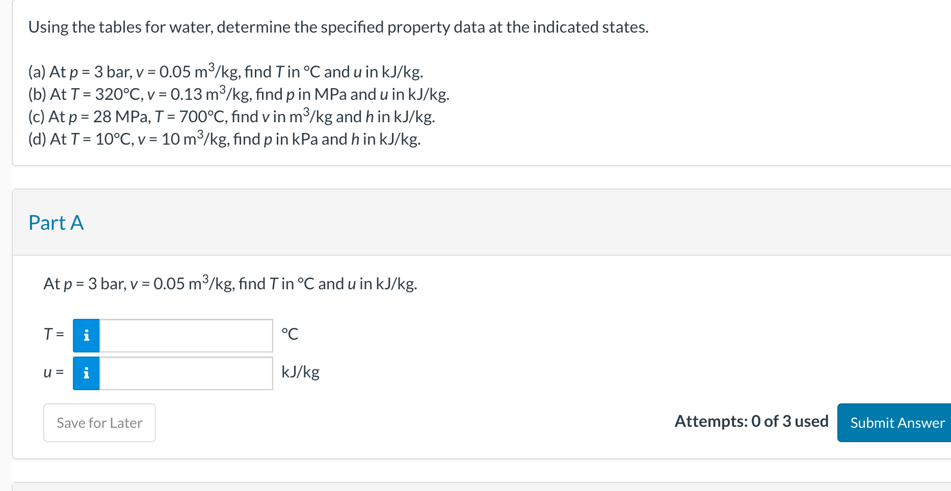The width and height of the screenshot is (951, 491).
Task: Click the °C unit label
Action: point(290,334)
